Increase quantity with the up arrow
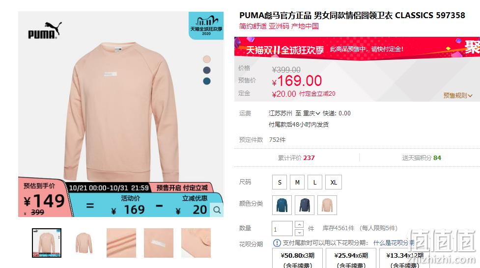This screenshot has width=480, height=268. tap(299, 224)
